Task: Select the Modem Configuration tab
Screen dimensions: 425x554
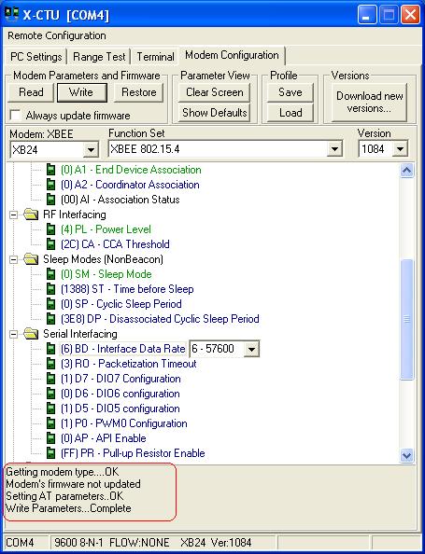Action: click(232, 55)
